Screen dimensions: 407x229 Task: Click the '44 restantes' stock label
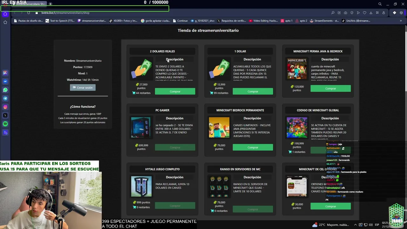pyautogui.click(x=141, y=93)
